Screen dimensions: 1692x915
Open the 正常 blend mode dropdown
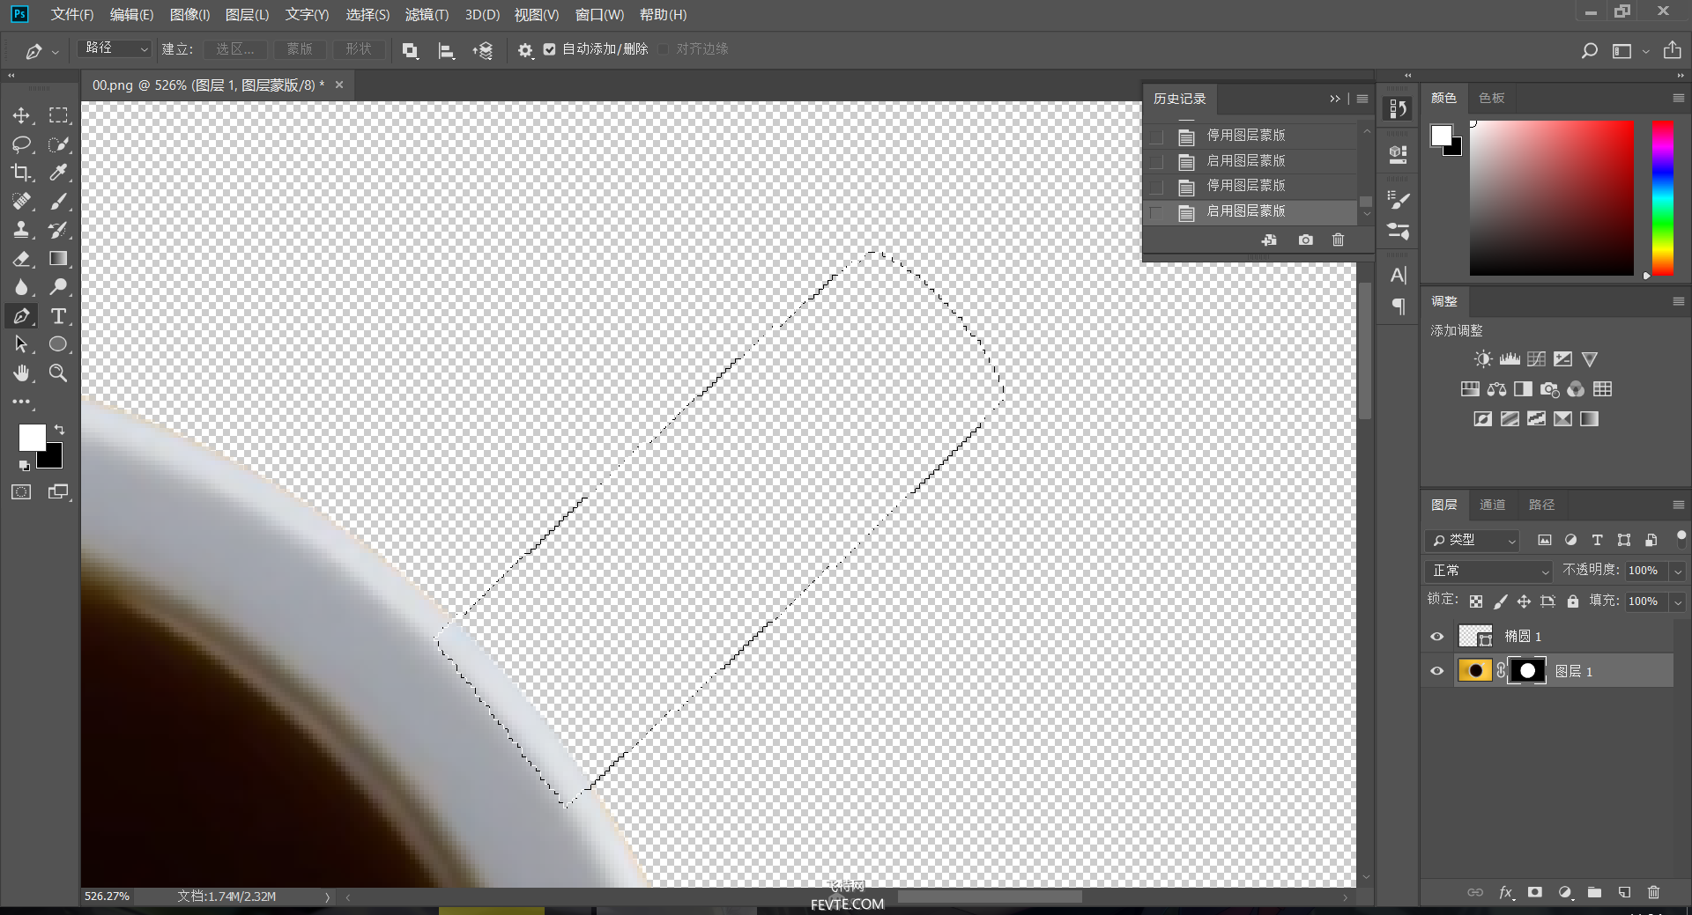pos(1488,571)
